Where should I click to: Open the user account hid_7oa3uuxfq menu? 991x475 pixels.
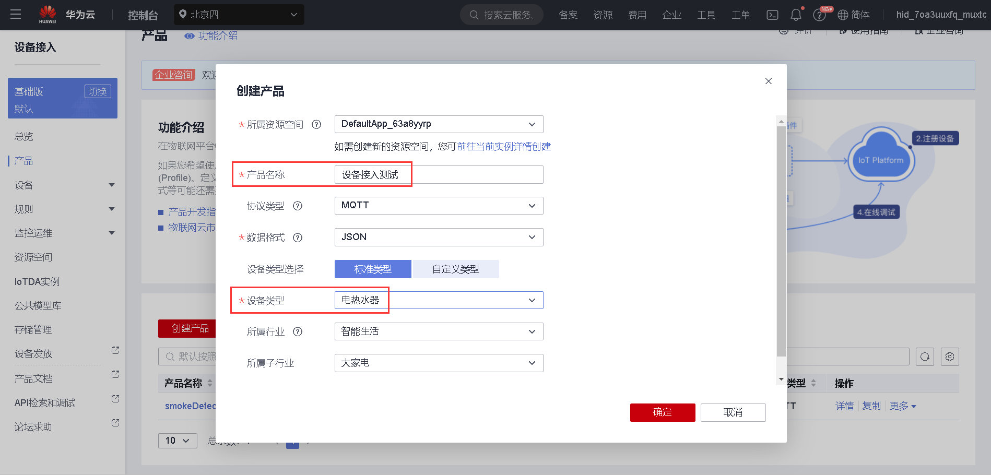(941, 15)
